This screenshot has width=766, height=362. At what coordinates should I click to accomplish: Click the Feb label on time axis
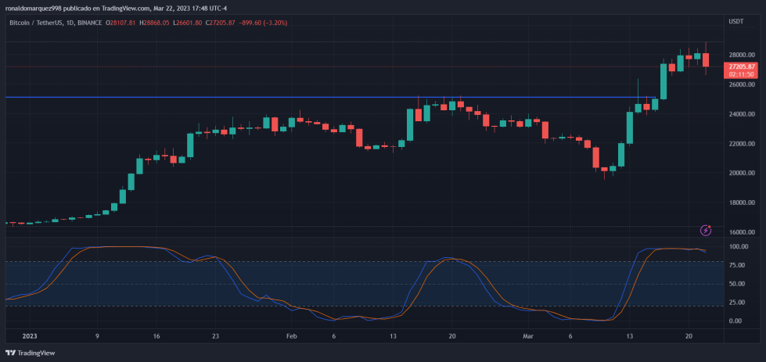click(x=292, y=335)
